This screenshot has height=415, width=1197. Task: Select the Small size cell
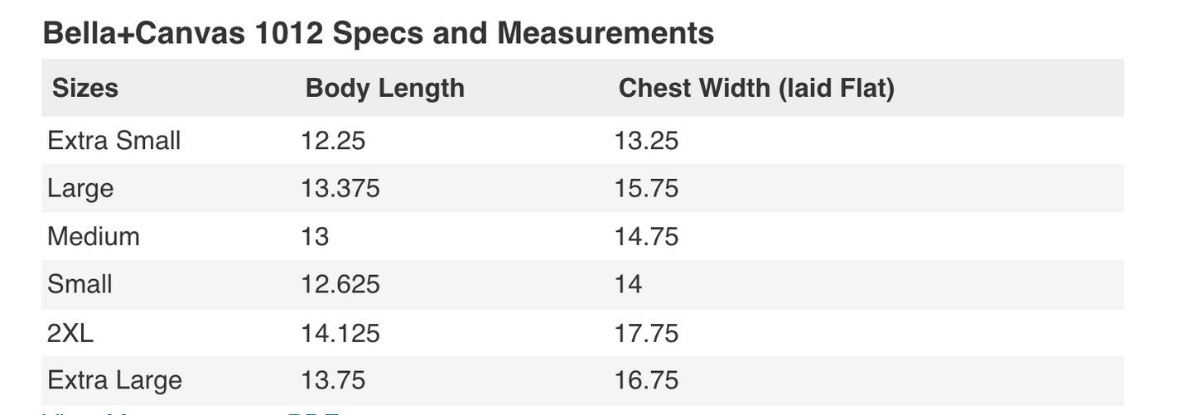80,284
